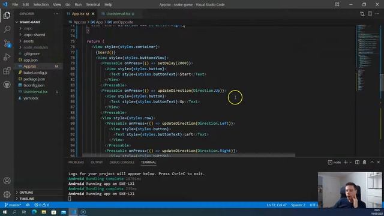The image size is (384, 216).
Task: Split the terminal panel
Action: pyautogui.click(x=358, y=162)
